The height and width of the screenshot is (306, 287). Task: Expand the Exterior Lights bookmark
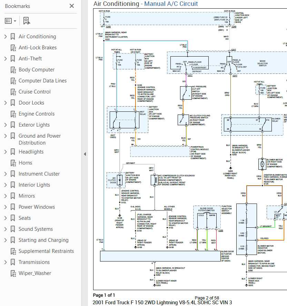pyautogui.click(x=6, y=125)
